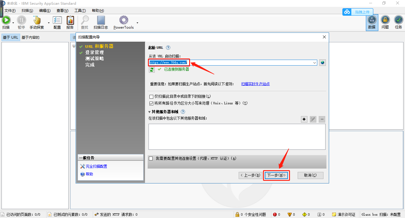Select wizard step 完成

(90, 65)
